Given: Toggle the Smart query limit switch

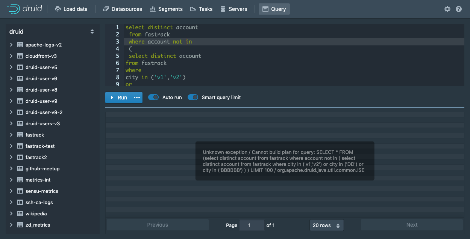Looking at the screenshot, I should (x=193, y=97).
